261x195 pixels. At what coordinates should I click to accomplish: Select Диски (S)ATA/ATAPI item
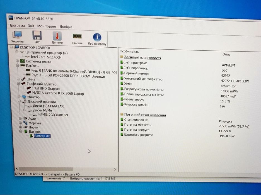(49, 106)
